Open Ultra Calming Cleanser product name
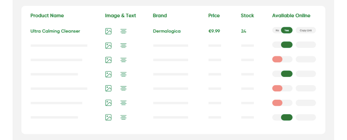 [x=55, y=31]
